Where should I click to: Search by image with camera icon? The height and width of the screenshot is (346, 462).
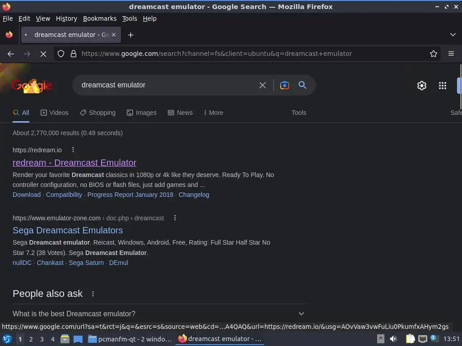pos(284,85)
